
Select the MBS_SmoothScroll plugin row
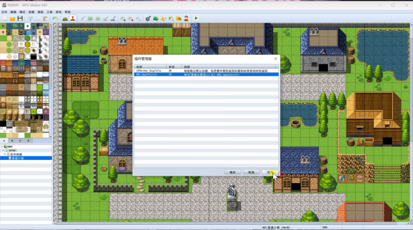[206, 74]
